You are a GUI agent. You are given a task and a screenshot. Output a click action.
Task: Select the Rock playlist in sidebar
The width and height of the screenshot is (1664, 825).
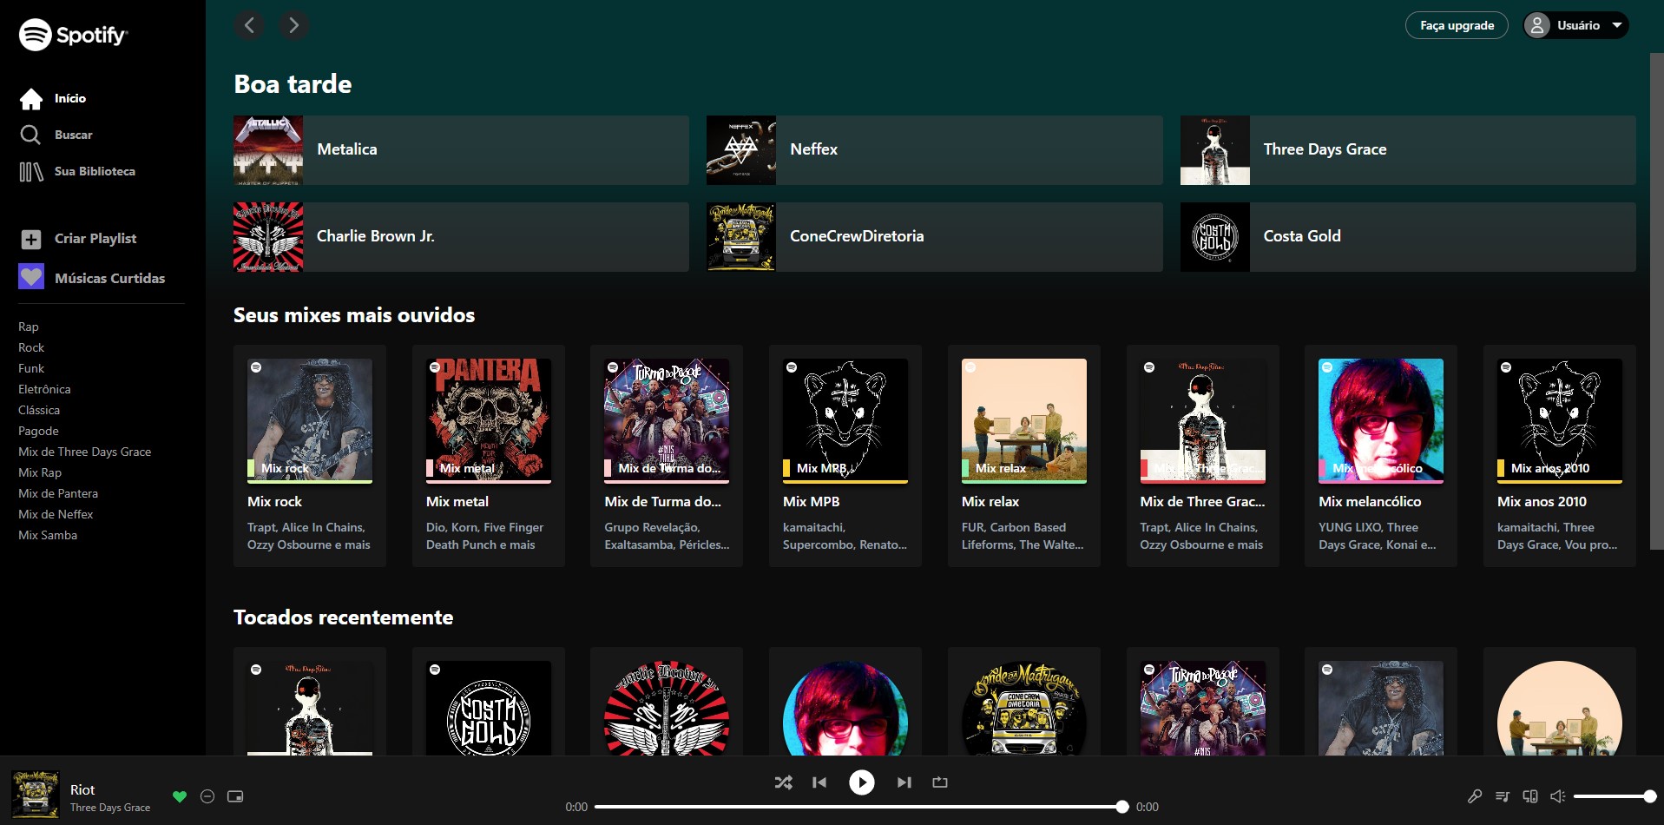click(x=31, y=348)
